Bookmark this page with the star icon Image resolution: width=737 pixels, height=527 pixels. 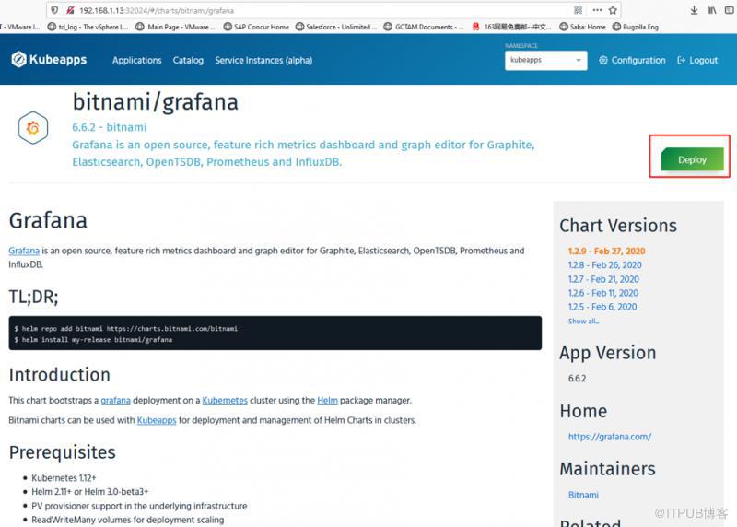[613, 10]
